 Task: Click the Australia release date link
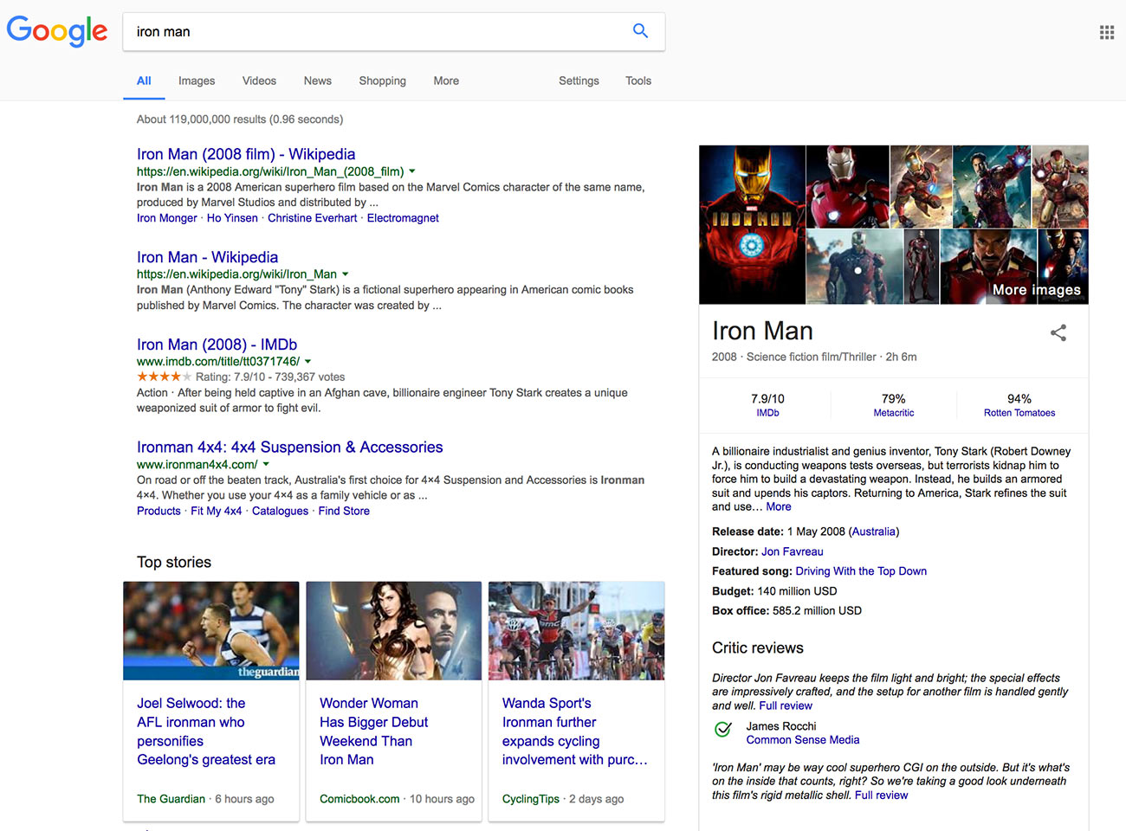point(874,531)
